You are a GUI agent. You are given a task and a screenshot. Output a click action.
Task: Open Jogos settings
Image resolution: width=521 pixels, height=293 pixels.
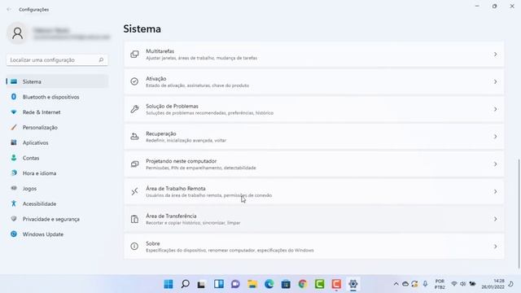pos(57,188)
